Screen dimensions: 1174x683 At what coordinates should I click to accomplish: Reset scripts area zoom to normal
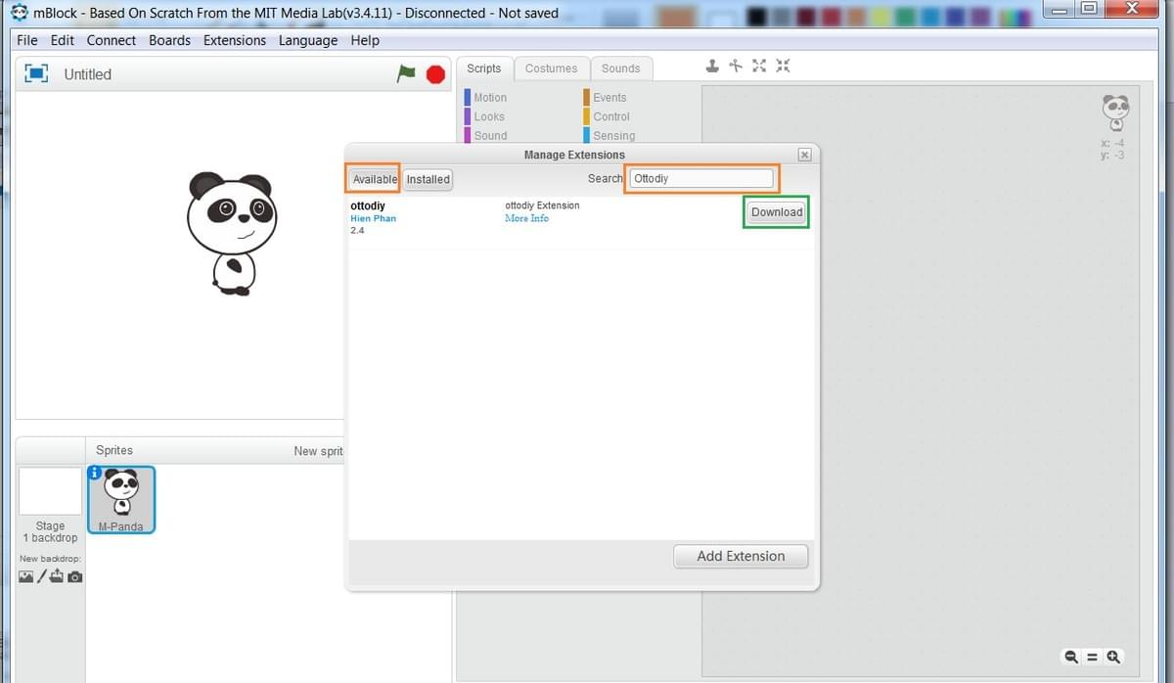(1092, 658)
